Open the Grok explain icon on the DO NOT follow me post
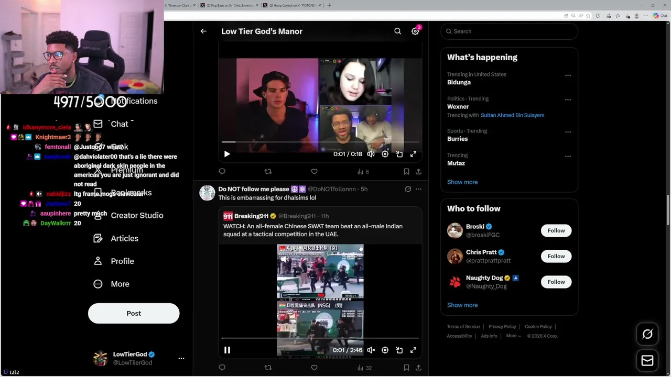Screen dimensions: 671x377 coord(408,189)
